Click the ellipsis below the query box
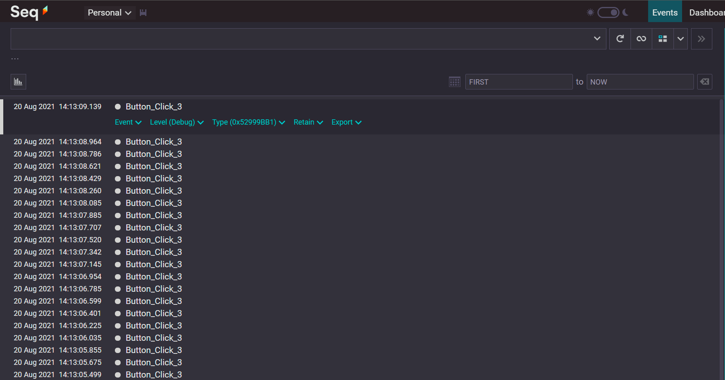The height and width of the screenshot is (380, 725). pos(15,59)
